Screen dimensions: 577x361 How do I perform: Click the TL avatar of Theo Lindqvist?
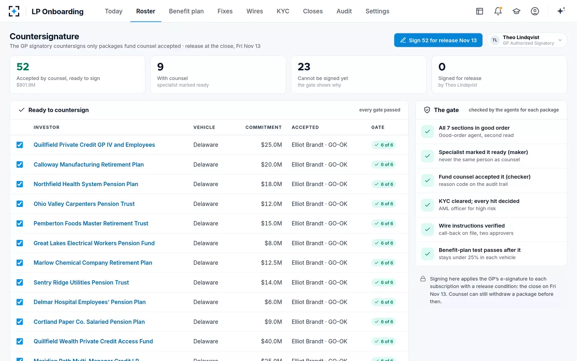[495, 40]
